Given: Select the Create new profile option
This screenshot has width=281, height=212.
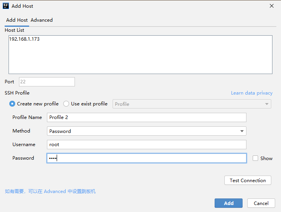Looking at the screenshot, I should pyautogui.click(x=12, y=104).
